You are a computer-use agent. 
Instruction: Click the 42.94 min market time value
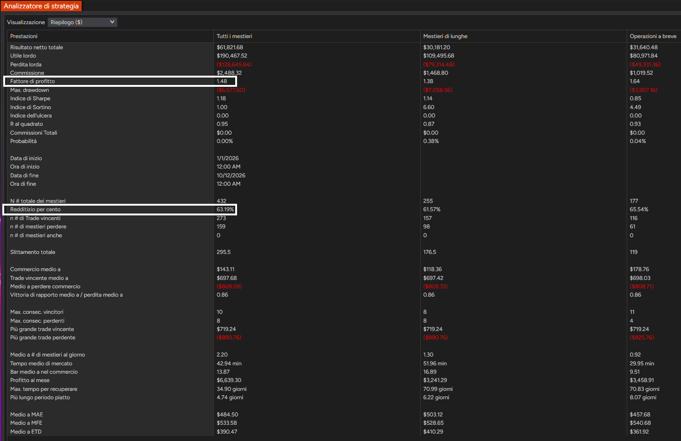[229, 363]
